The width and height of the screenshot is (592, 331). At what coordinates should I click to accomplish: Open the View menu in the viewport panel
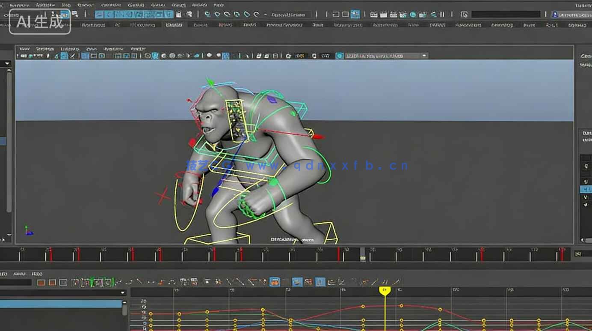24,49
